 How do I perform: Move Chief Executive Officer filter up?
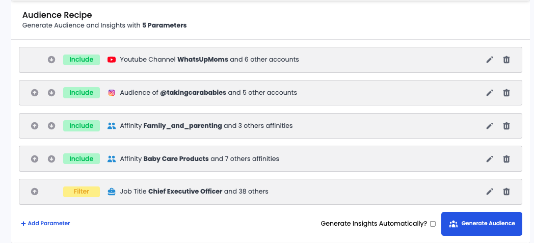pyautogui.click(x=35, y=192)
